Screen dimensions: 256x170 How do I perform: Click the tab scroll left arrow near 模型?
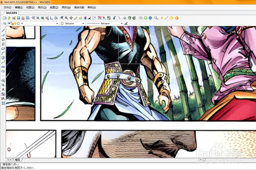(x=8, y=160)
